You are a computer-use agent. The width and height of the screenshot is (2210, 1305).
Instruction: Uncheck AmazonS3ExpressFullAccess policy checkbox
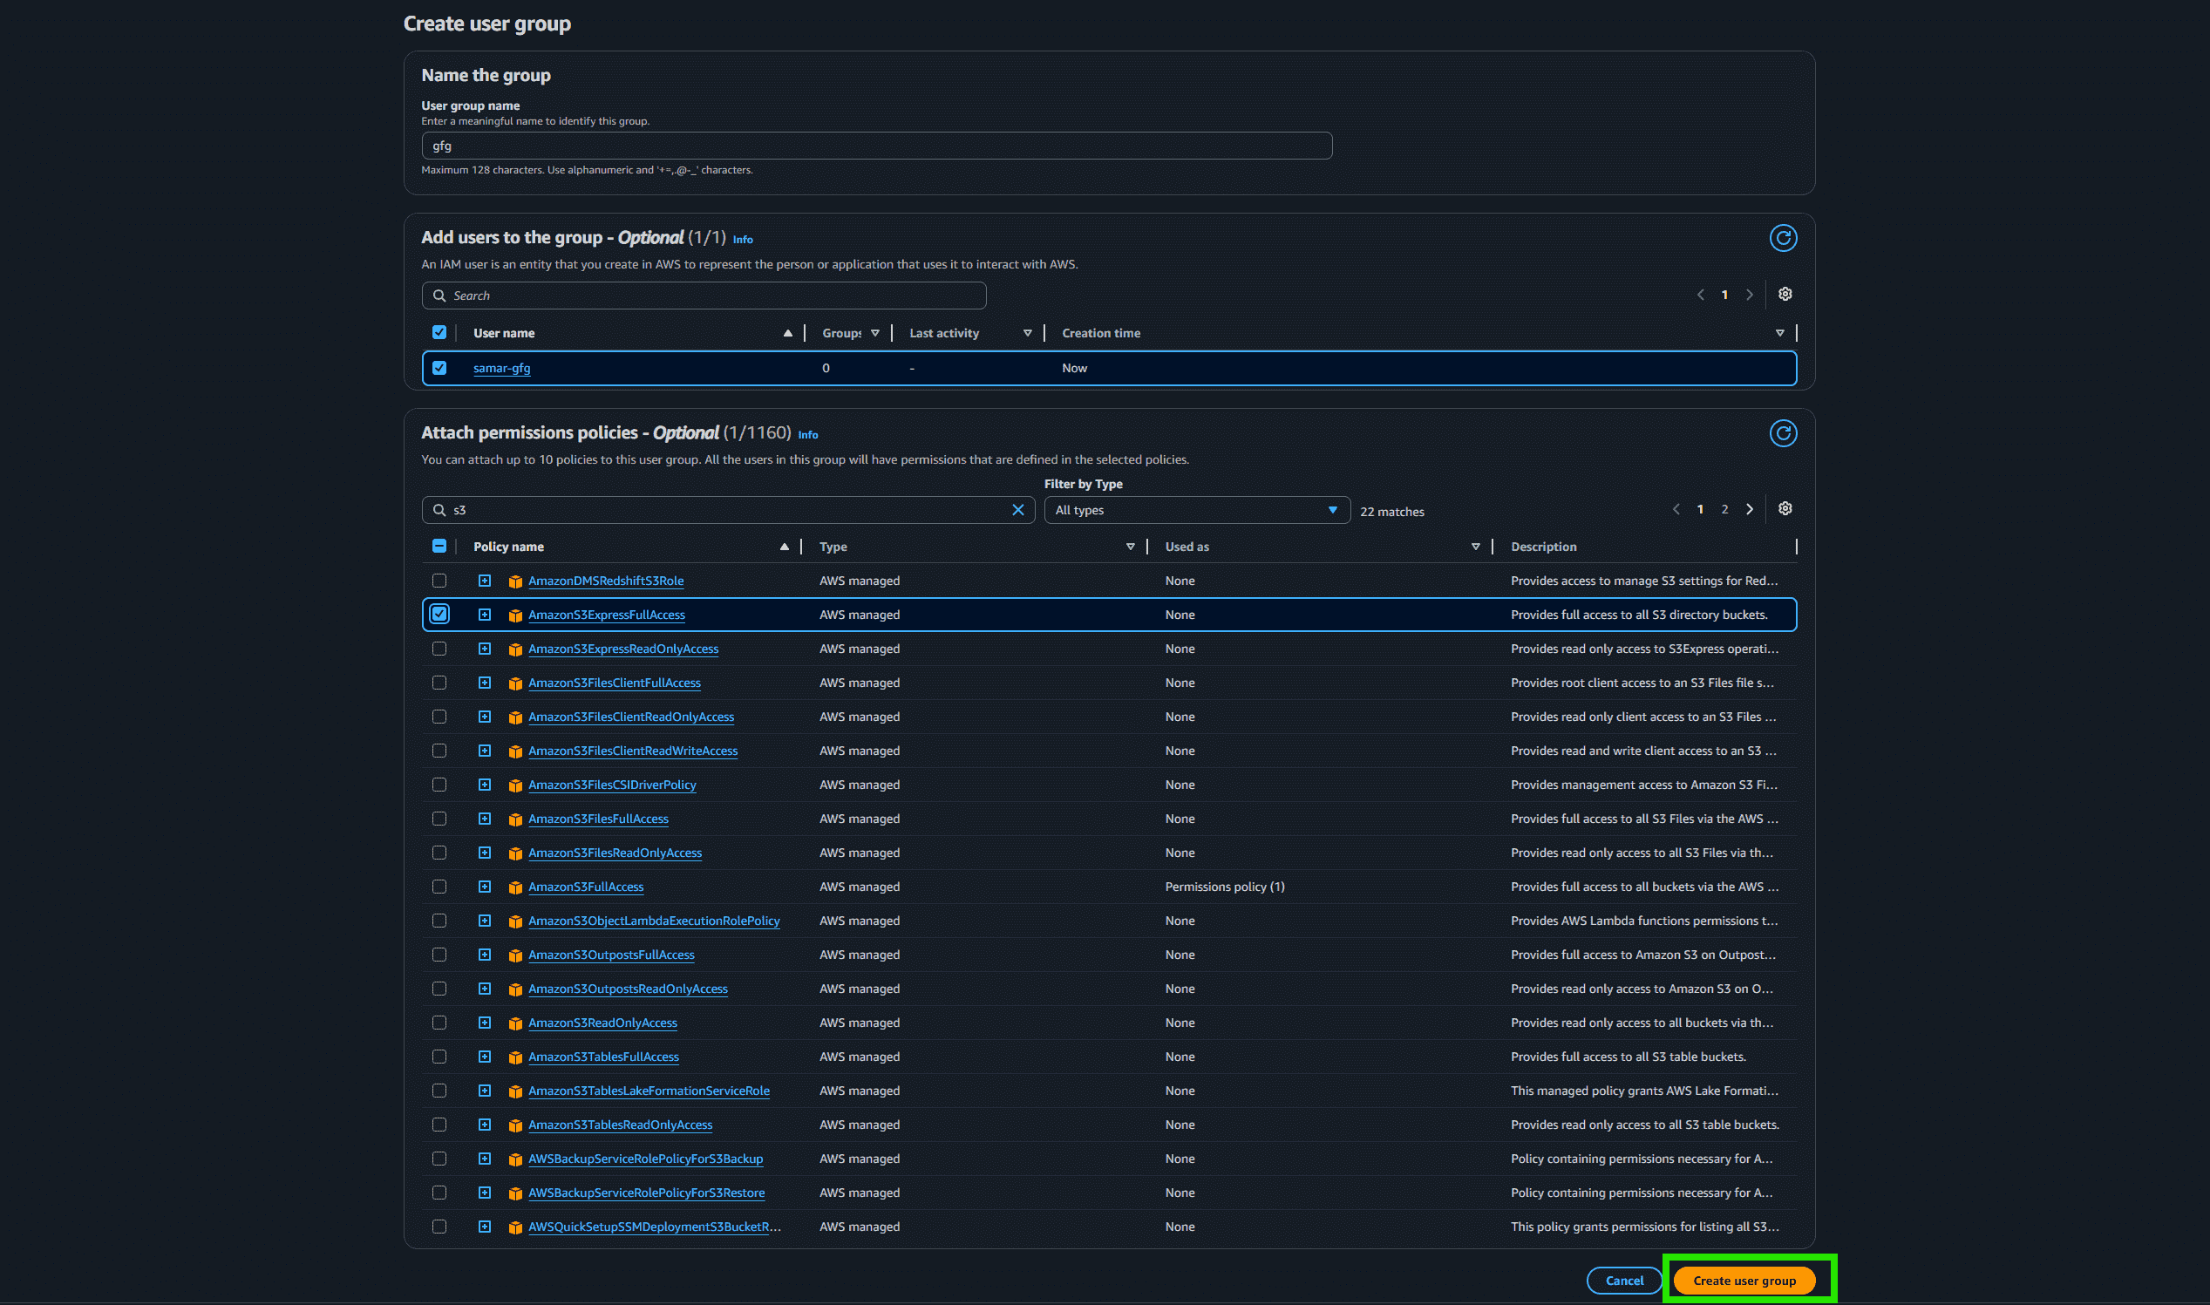pyautogui.click(x=439, y=614)
